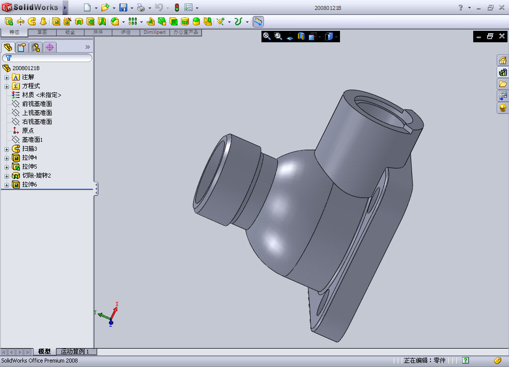Switch to the 评估 tab
This screenshot has width=509, height=367.
point(126,32)
